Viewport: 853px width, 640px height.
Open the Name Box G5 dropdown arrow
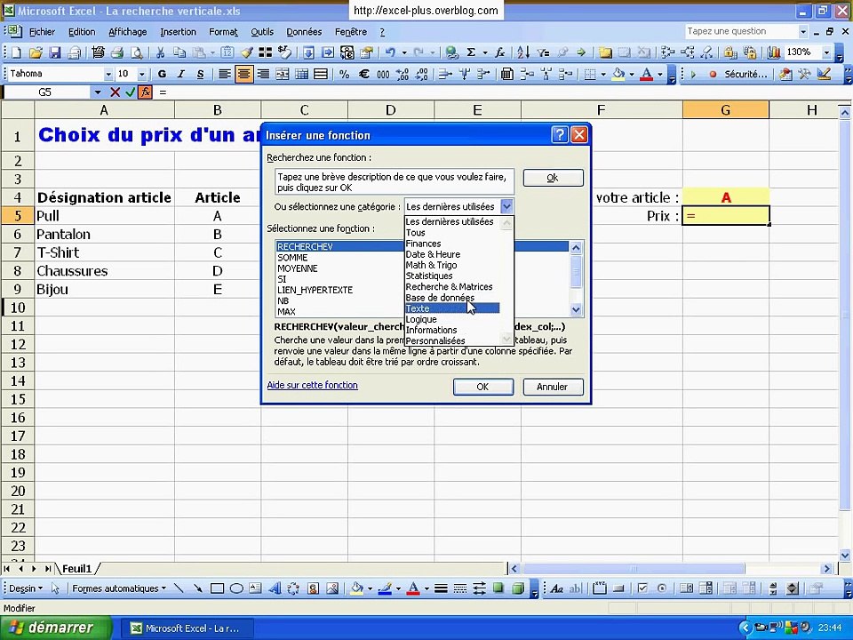[98, 92]
